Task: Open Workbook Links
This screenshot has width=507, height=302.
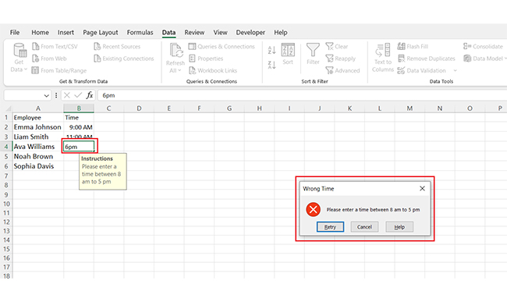Action: click(x=213, y=70)
